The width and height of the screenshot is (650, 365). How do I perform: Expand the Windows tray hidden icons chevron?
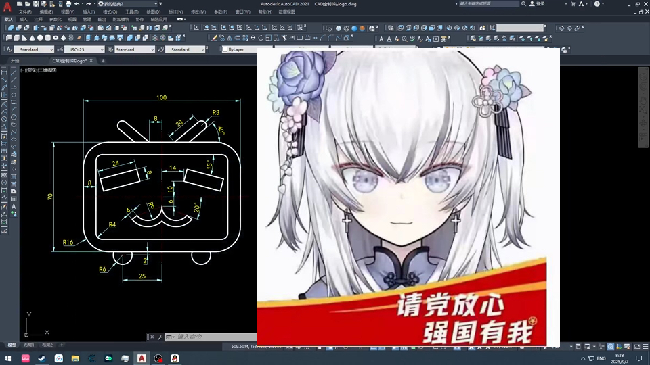coord(583,358)
